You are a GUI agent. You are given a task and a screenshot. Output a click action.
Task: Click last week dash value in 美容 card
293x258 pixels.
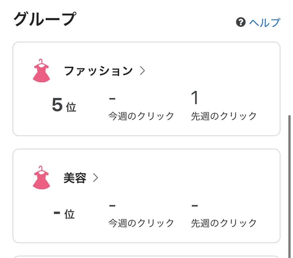click(x=195, y=206)
